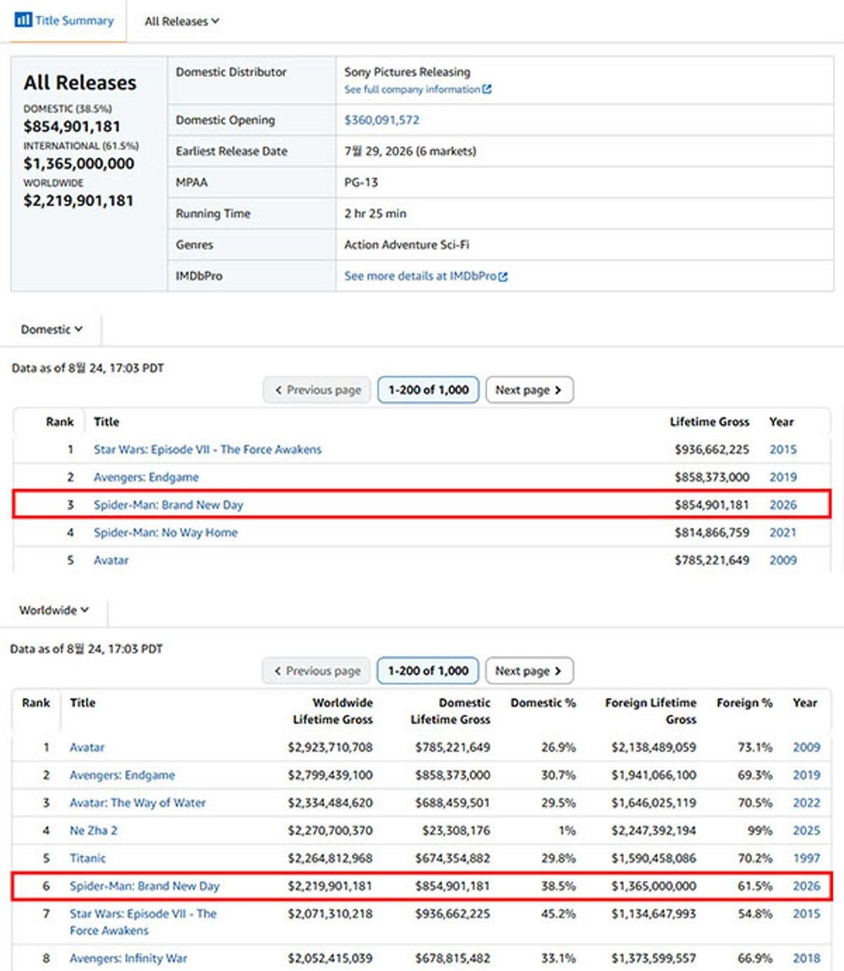Click Previous page in the Worldwide chart
844x971 pixels.
(x=316, y=670)
